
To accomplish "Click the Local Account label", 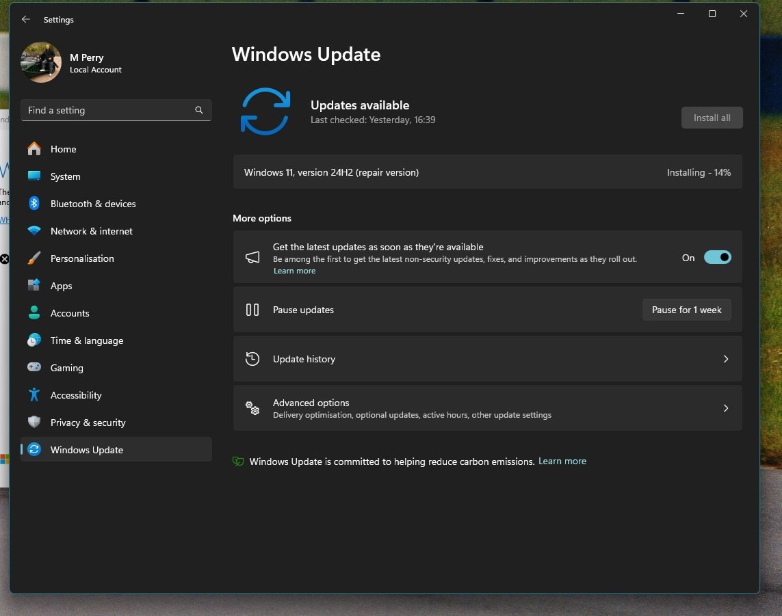I will tap(95, 70).
